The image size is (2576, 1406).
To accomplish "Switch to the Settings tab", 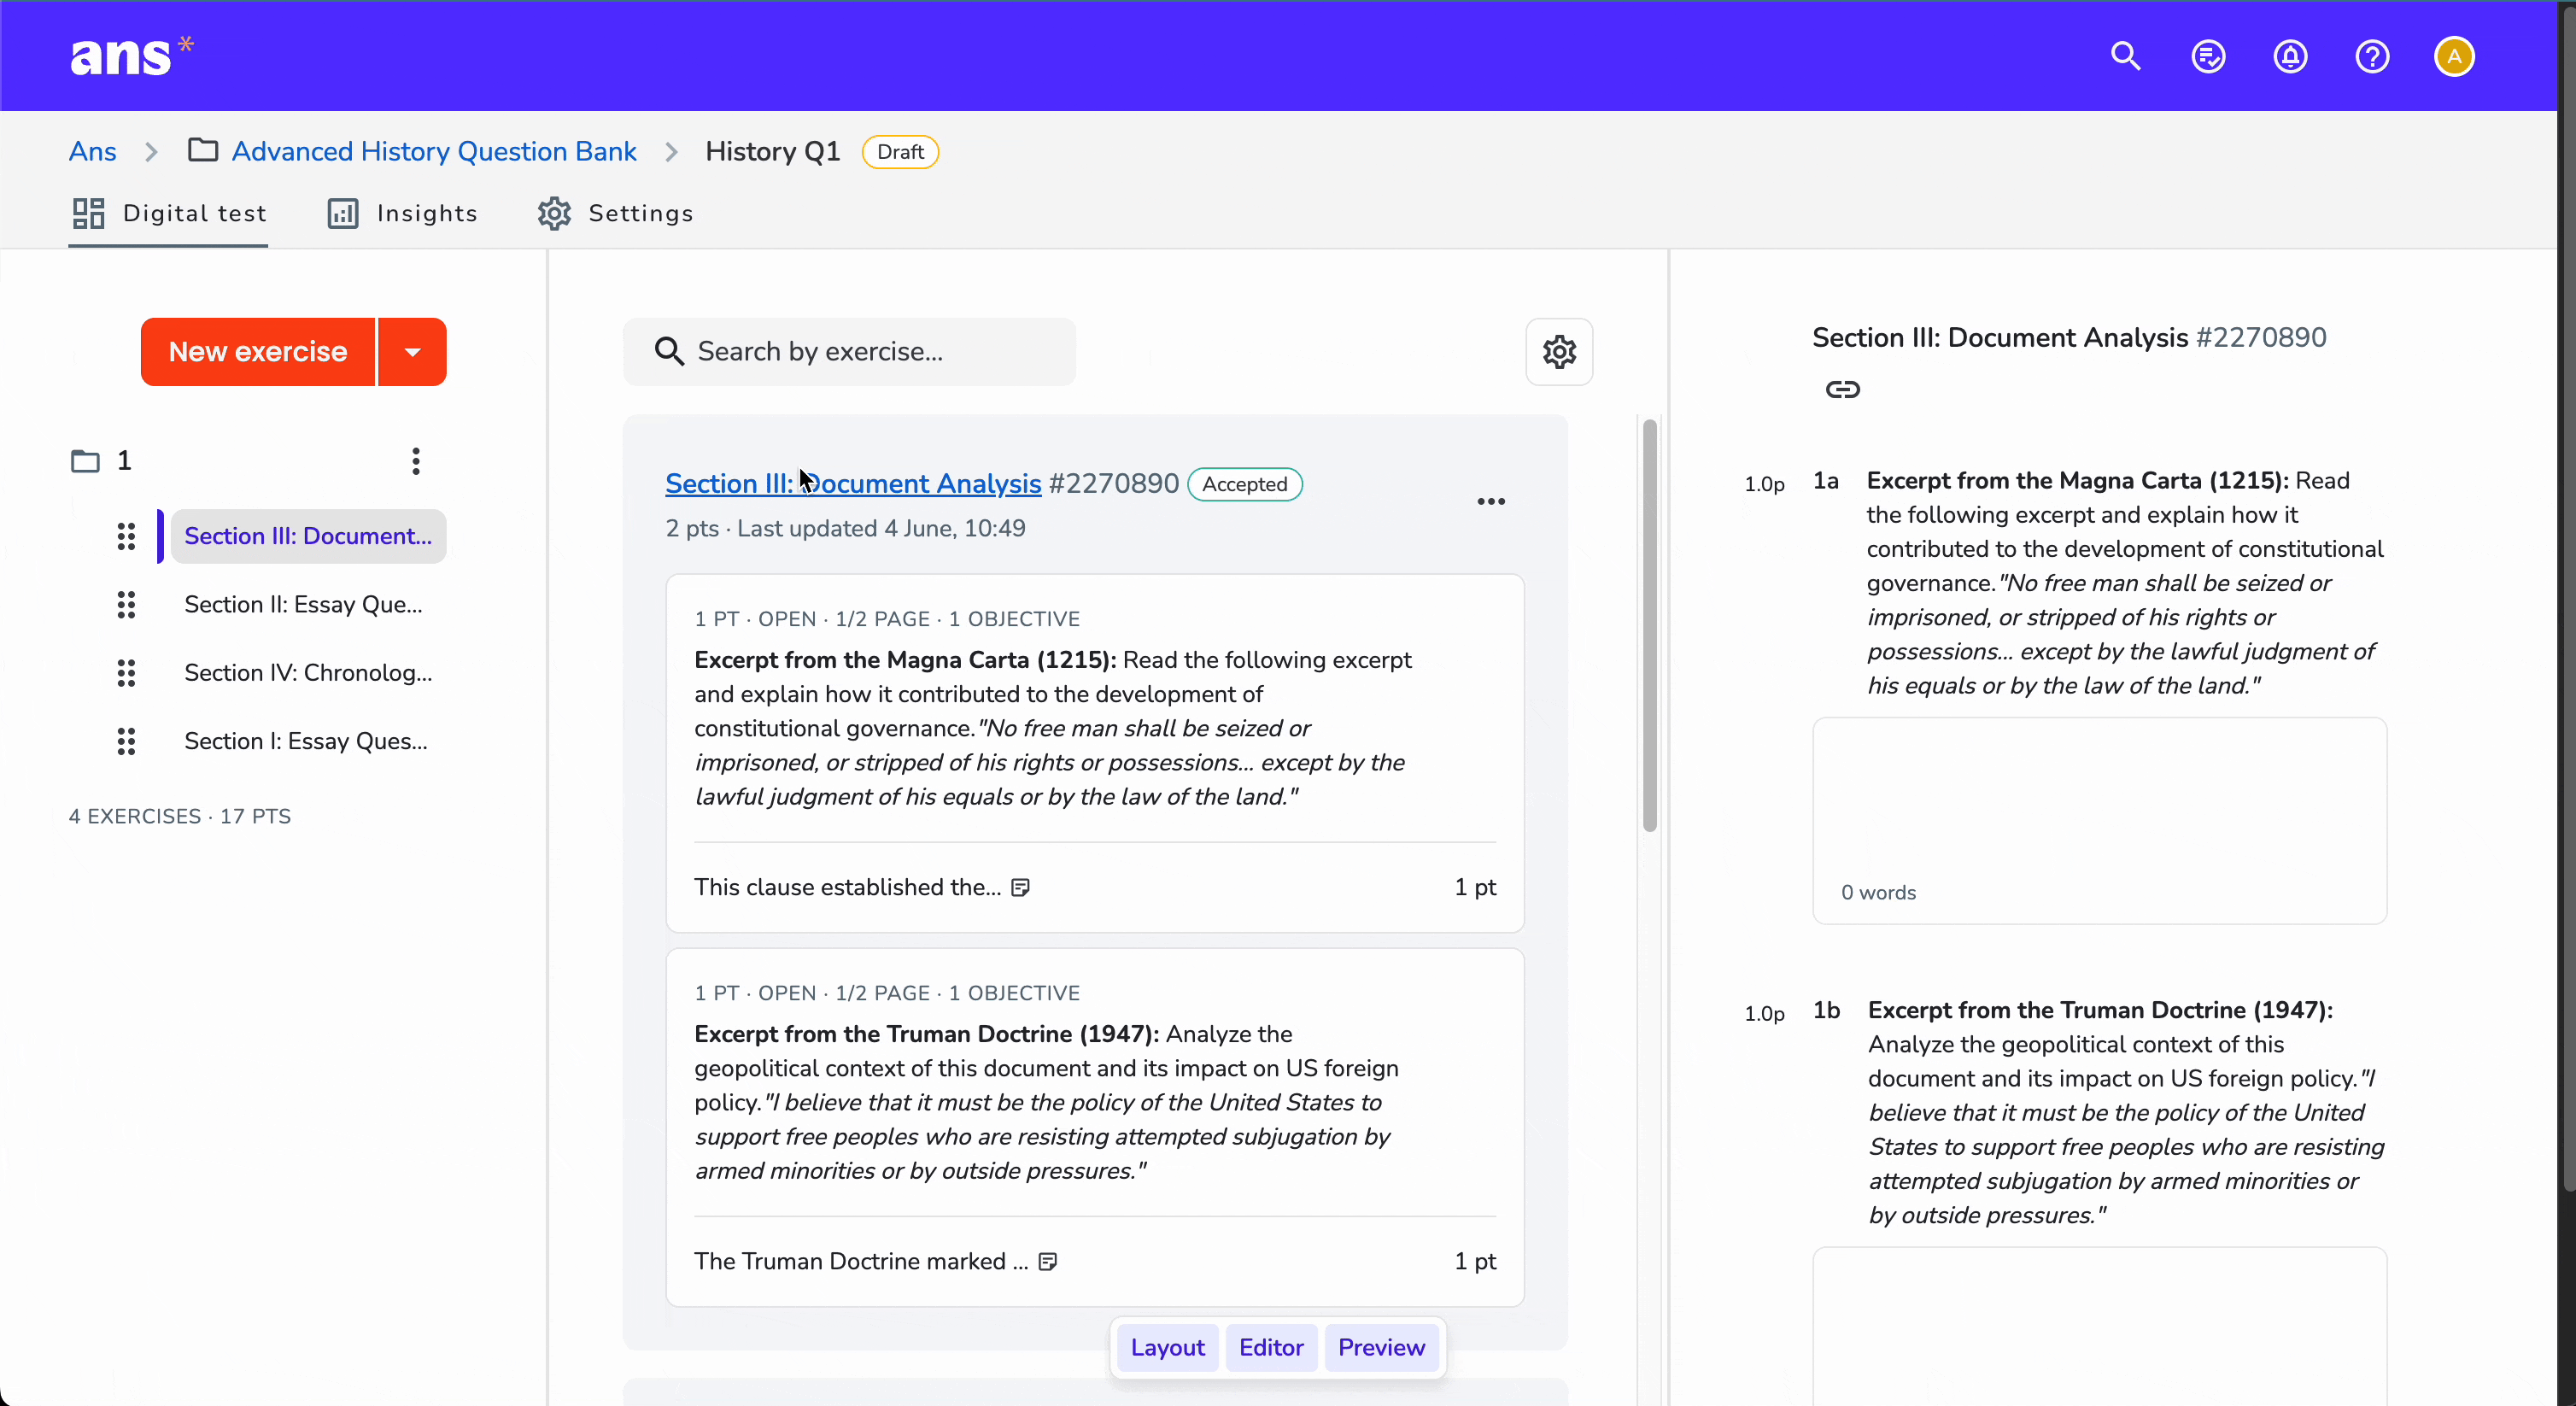I will coord(615,213).
